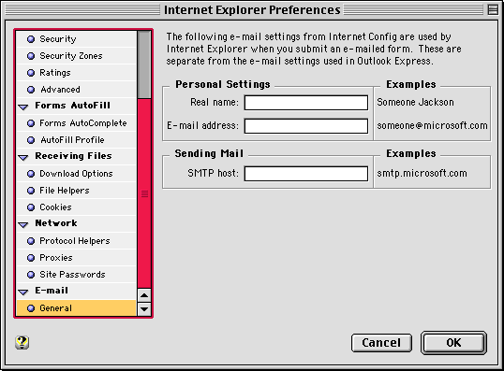Click the bullet icon beside Ratings

(x=31, y=73)
